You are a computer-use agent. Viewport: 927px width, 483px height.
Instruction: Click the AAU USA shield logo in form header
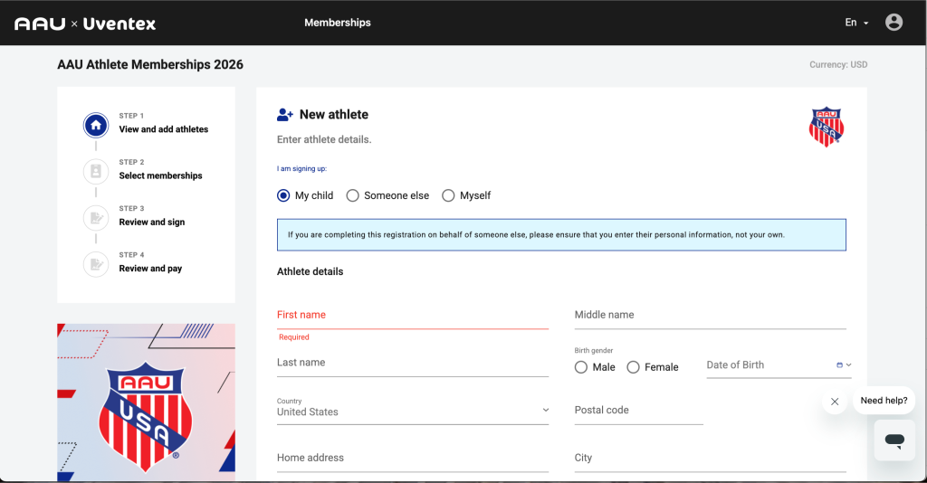click(826, 127)
